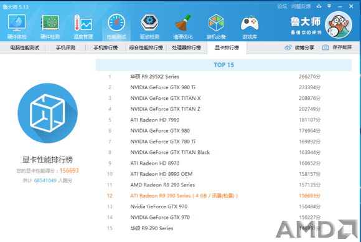Screen dimensions: 361x242
Task: Open the title bar dropdown menu arrow
Action: pos(329,6)
